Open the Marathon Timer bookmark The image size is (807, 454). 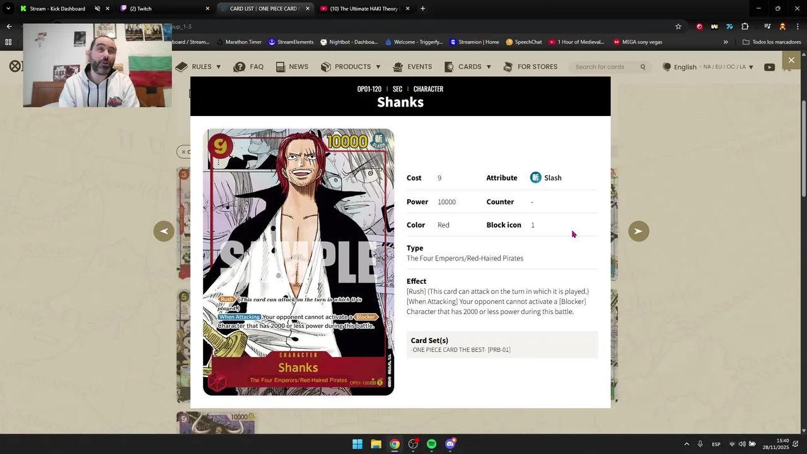pyautogui.click(x=239, y=42)
